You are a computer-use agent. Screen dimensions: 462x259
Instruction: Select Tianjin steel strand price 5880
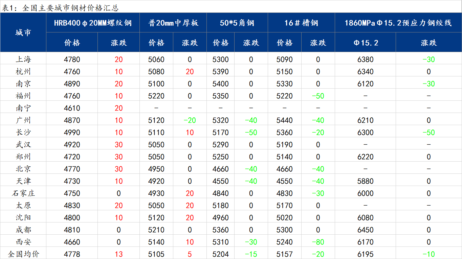coord(365,181)
